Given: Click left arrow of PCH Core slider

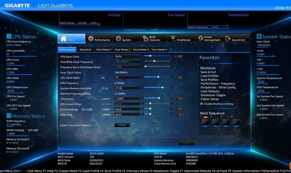Looking at the screenshot, I should [143, 114].
